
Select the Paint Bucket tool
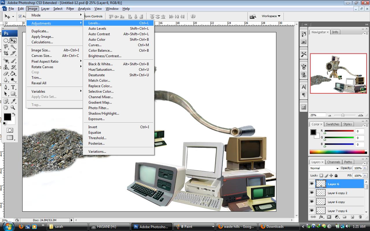13,74
